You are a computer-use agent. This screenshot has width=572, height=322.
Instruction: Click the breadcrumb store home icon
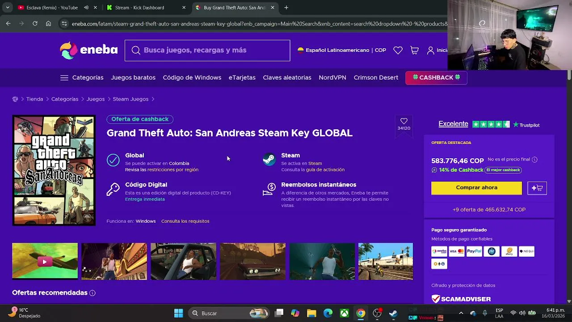pyautogui.click(x=15, y=99)
